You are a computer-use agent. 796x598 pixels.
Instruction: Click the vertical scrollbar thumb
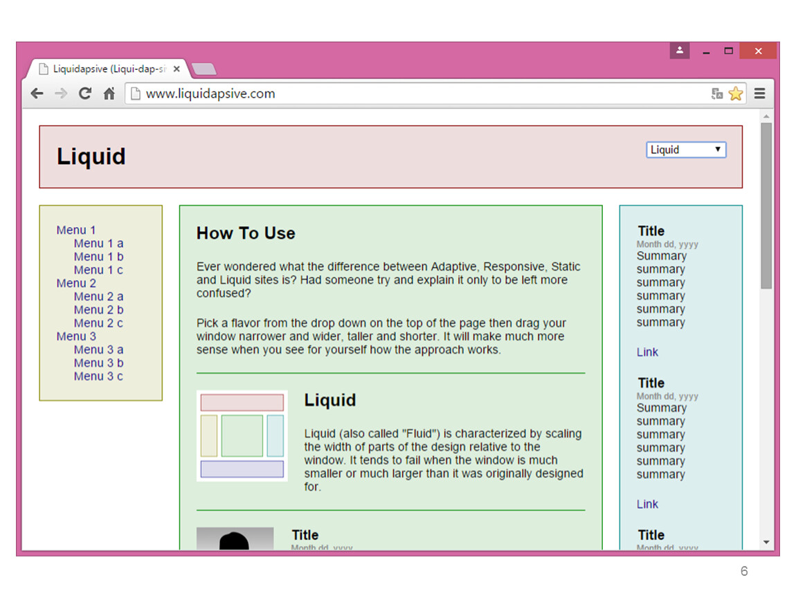766,206
